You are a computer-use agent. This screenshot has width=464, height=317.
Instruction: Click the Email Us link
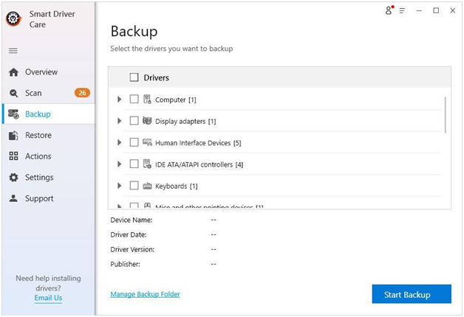pyautogui.click(x=48, y=298)
